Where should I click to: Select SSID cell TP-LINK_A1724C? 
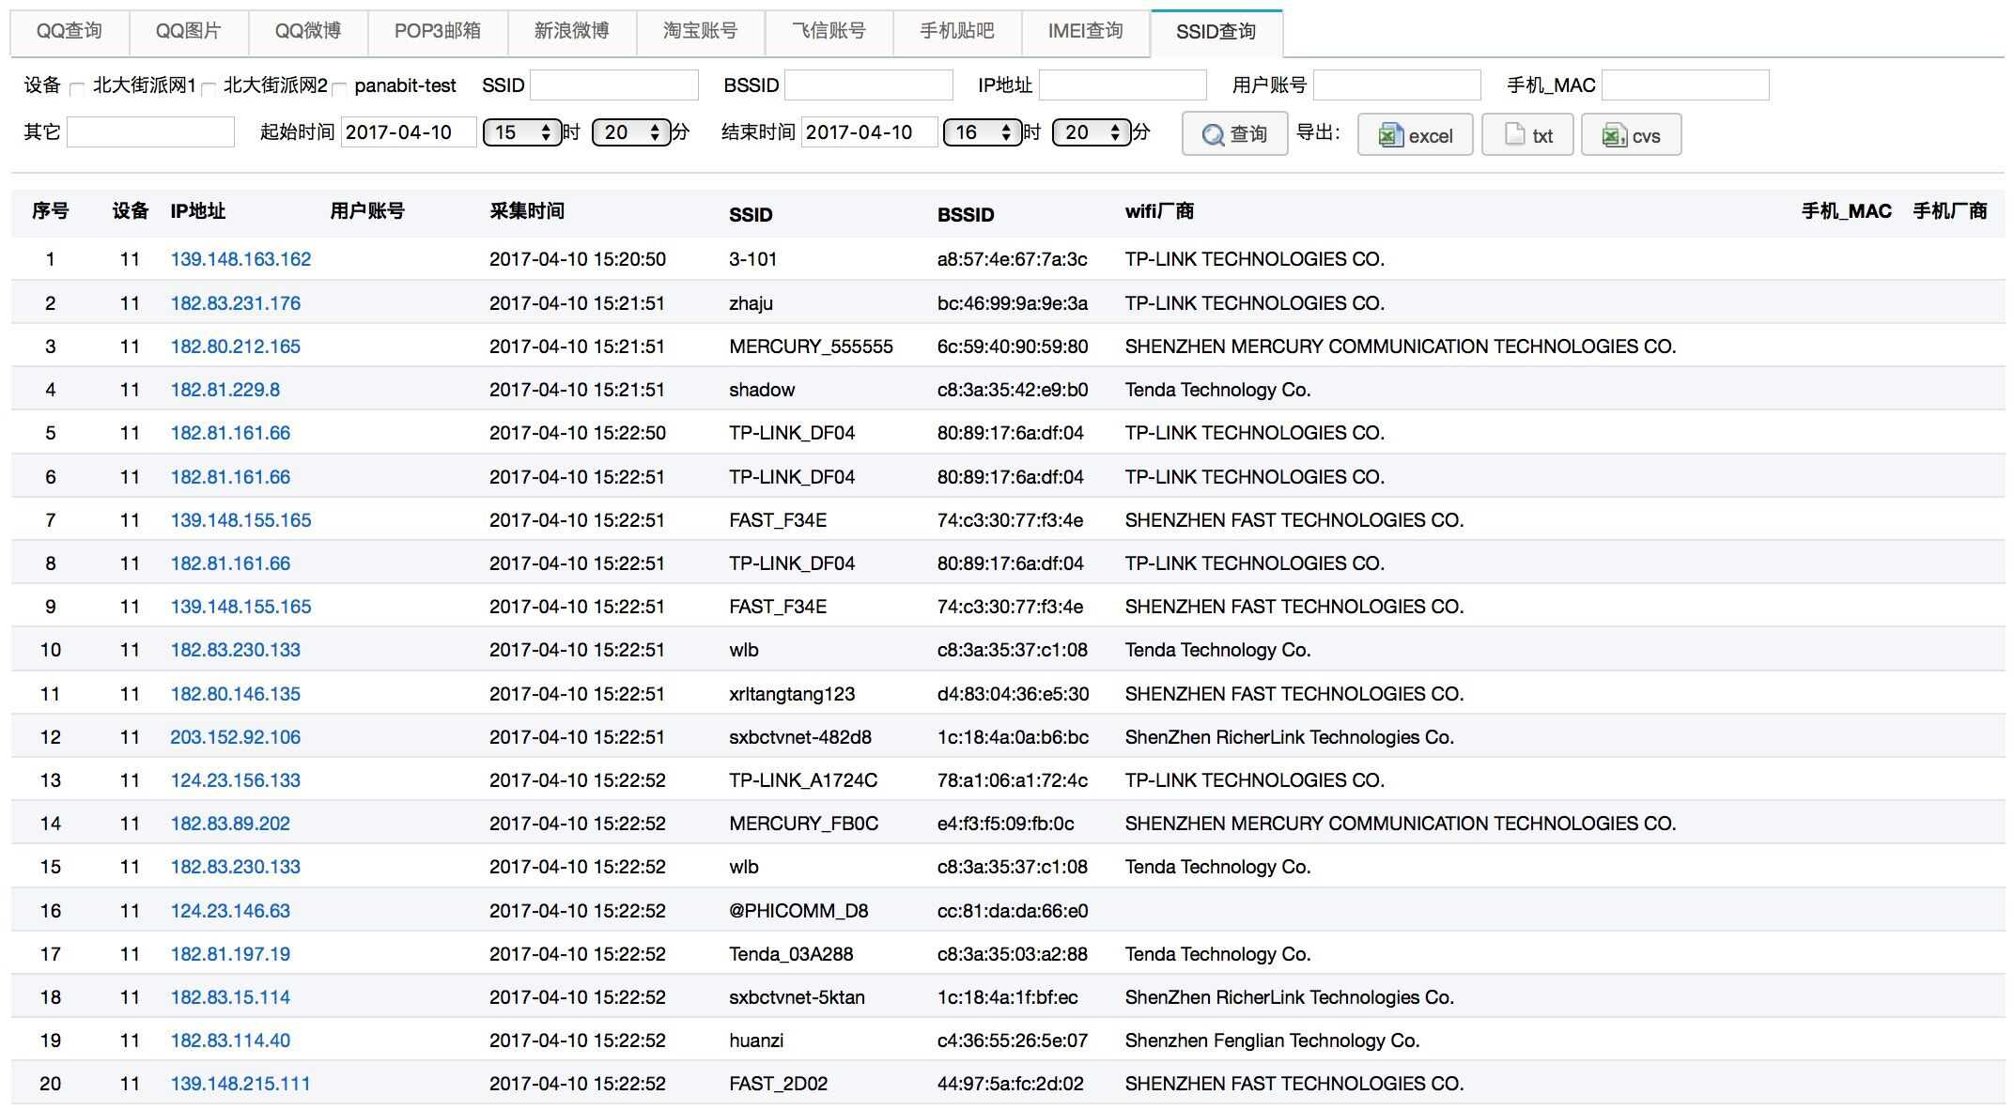coord(803,780)
